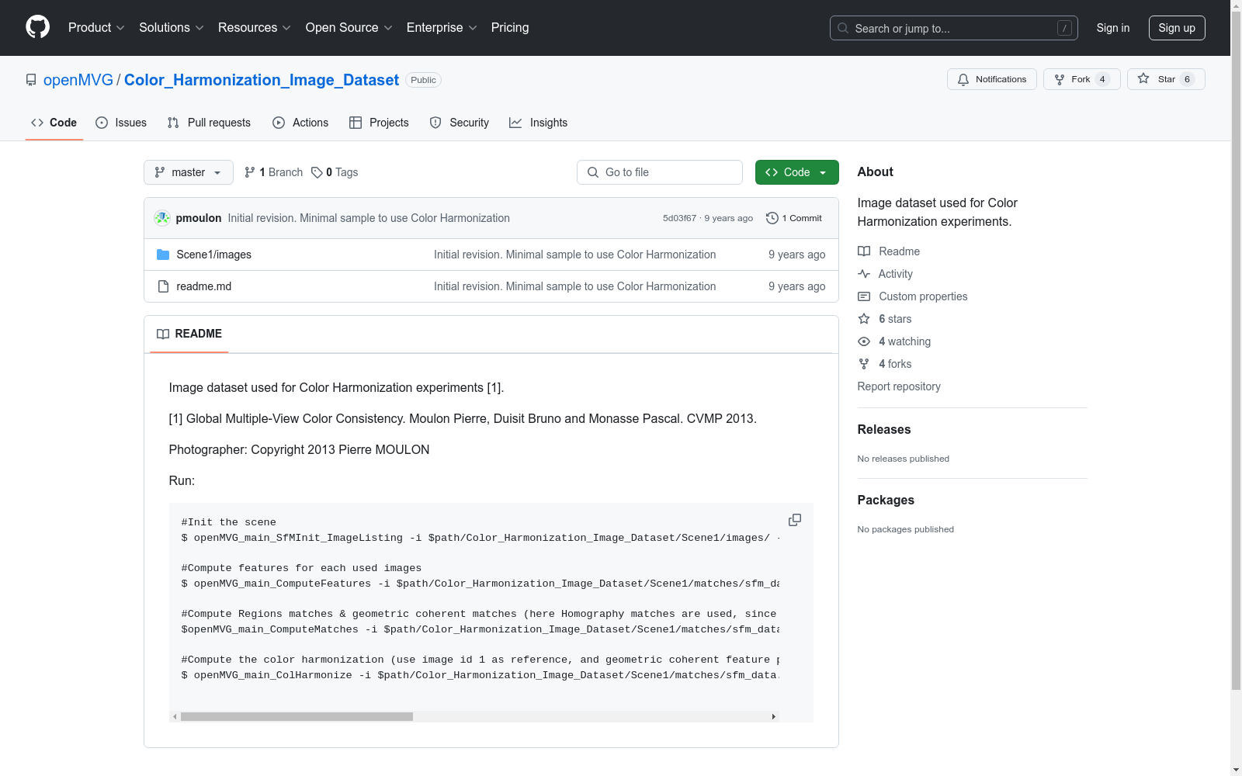
Task: Open the openMVG owner link
Action: 78,80
